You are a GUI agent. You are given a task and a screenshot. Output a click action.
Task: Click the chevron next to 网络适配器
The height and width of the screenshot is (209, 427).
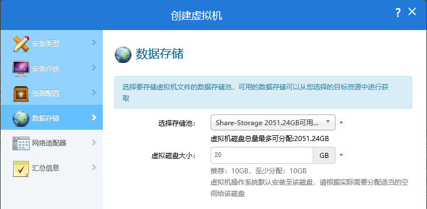pos(94,142)
